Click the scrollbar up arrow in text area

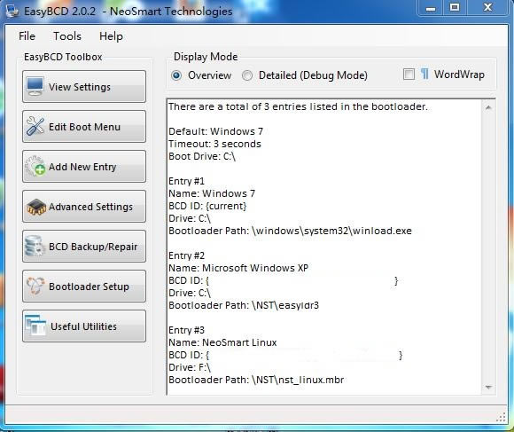(488, 107)
